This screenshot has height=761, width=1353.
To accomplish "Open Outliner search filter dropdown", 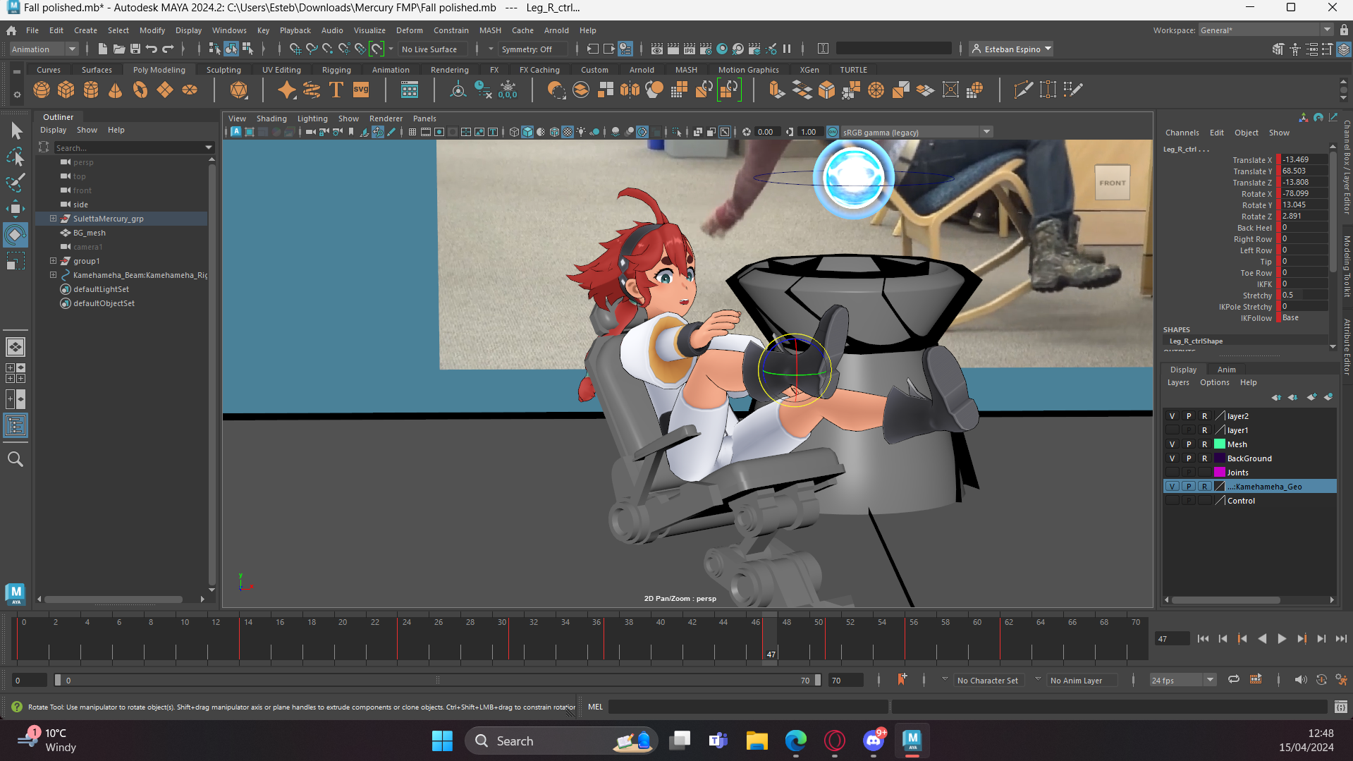I will 209,147.
